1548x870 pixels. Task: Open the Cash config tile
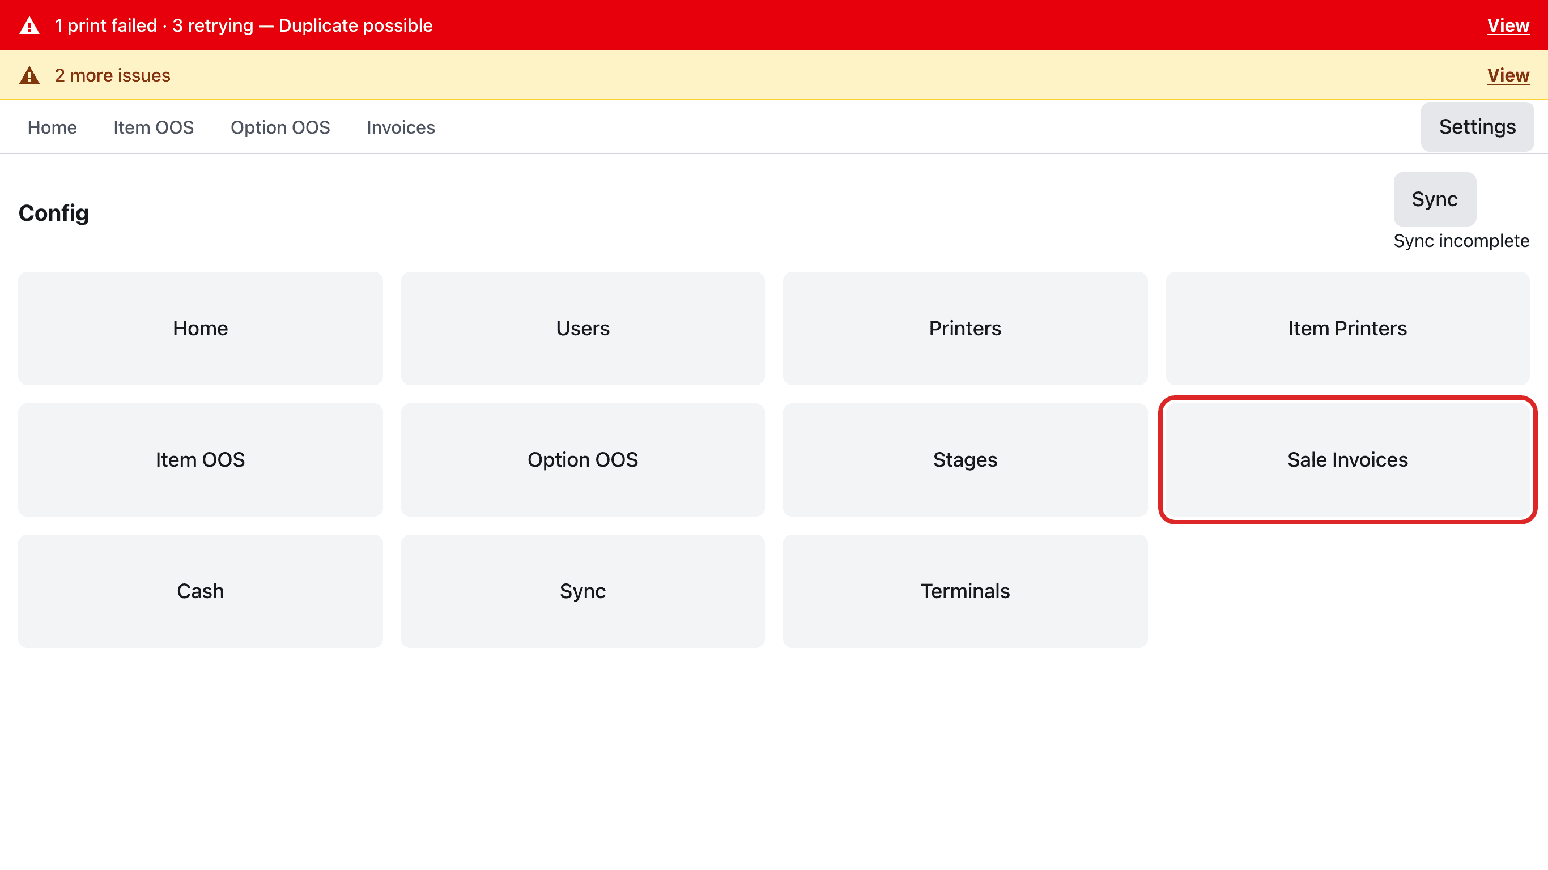pos(200,591)
